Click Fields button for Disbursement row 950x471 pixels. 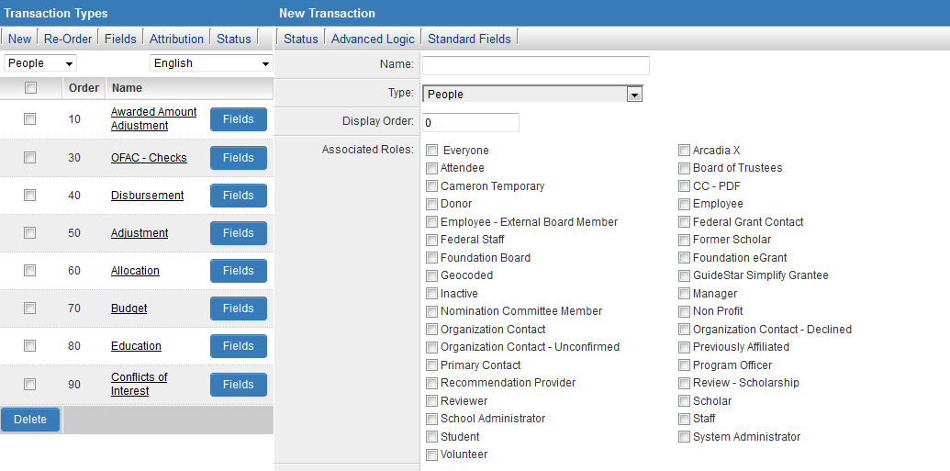[238, 196]
